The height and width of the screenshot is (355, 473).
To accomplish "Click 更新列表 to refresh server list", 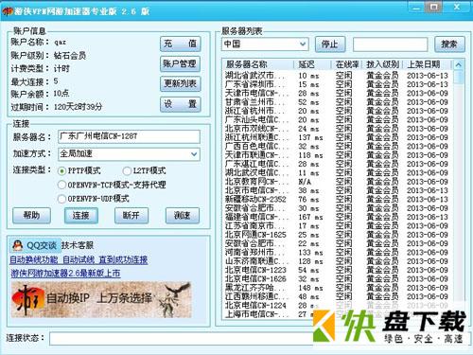I will 180,83.
